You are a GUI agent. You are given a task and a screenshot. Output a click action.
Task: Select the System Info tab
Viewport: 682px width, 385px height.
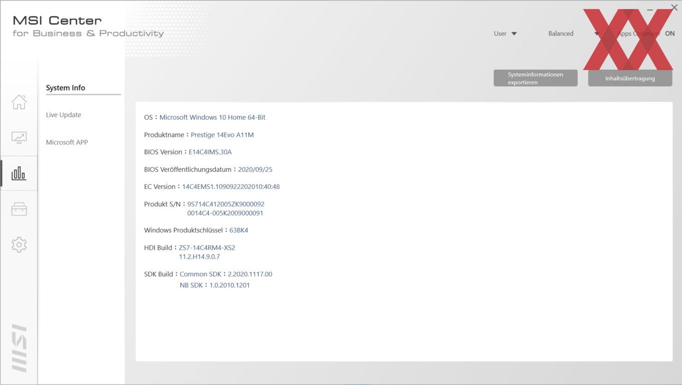click(66, 88)
